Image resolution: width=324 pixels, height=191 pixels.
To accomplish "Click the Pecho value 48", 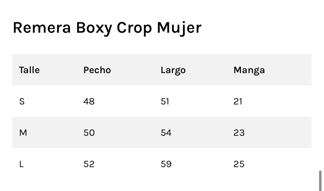I will pyautogui.click(x=89, y=102).
